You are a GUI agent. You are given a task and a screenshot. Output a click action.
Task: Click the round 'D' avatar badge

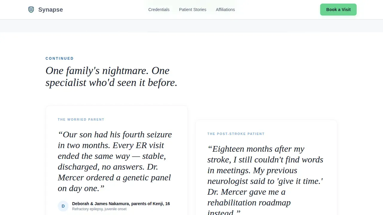tap(63, 206)
